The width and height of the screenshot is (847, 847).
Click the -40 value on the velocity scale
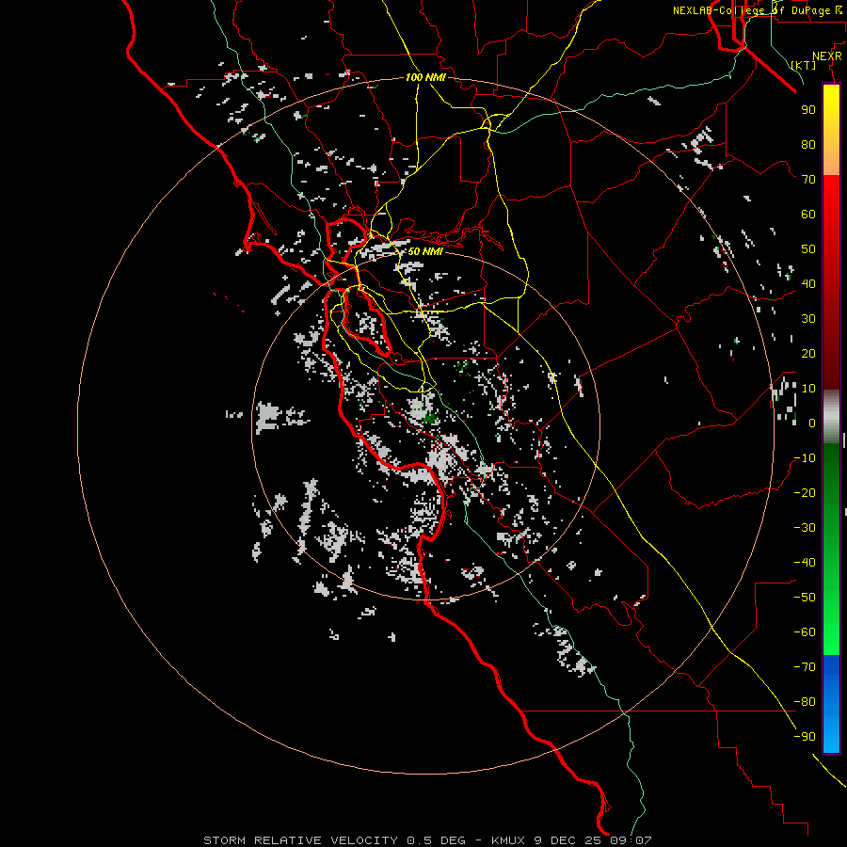coord(805,563)
